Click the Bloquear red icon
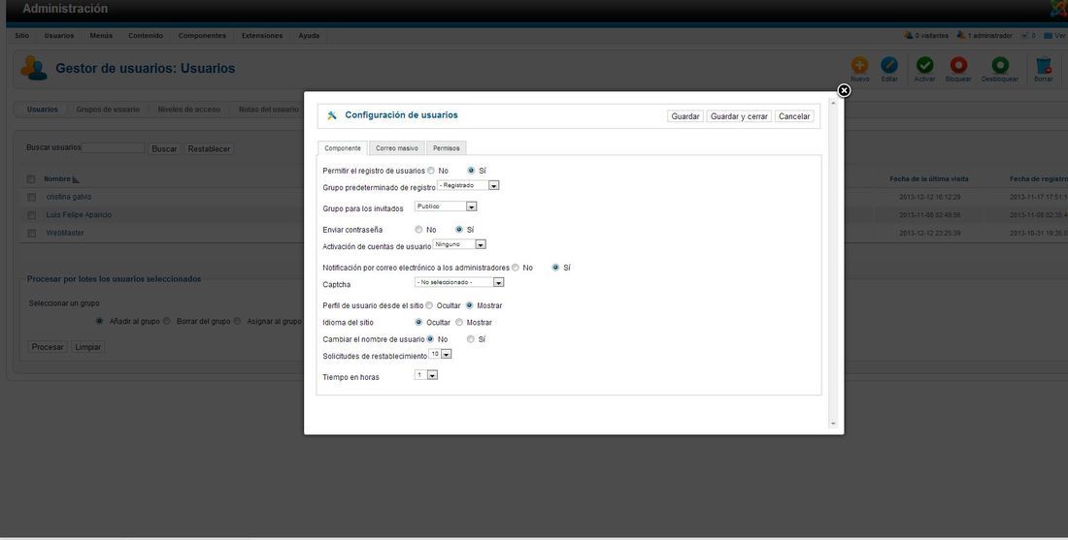 [958, 65]
